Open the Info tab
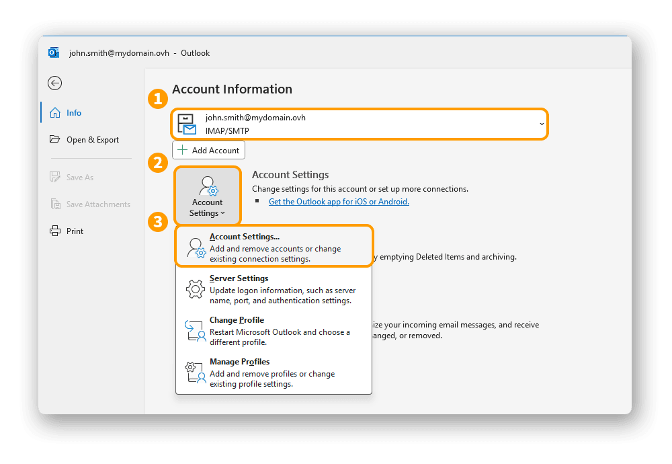Viewport: 672px width, 464px height. [74, 113]
